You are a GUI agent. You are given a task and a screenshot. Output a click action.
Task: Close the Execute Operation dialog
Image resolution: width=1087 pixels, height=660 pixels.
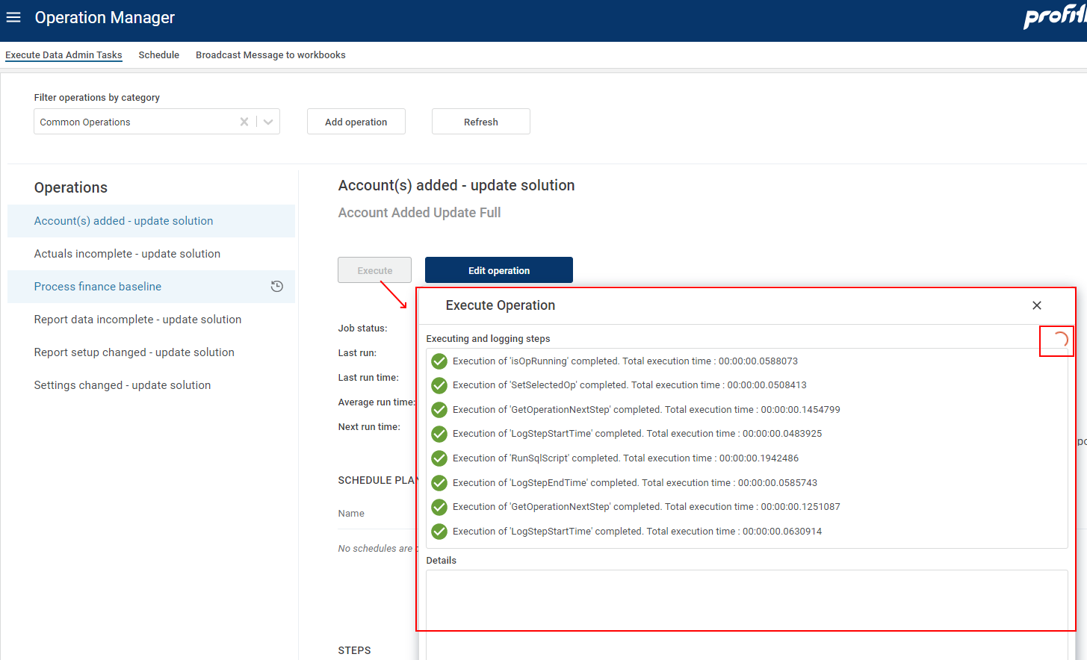1036,305
